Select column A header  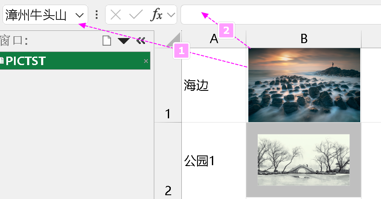point(214,39)
